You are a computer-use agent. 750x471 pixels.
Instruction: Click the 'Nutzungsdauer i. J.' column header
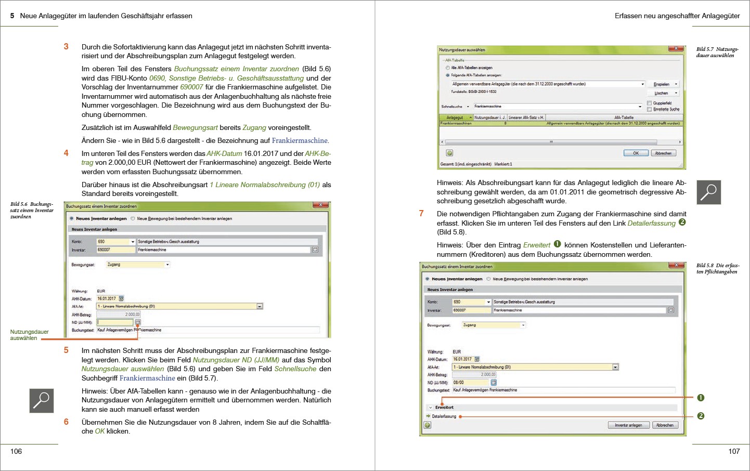click(489, 117)
